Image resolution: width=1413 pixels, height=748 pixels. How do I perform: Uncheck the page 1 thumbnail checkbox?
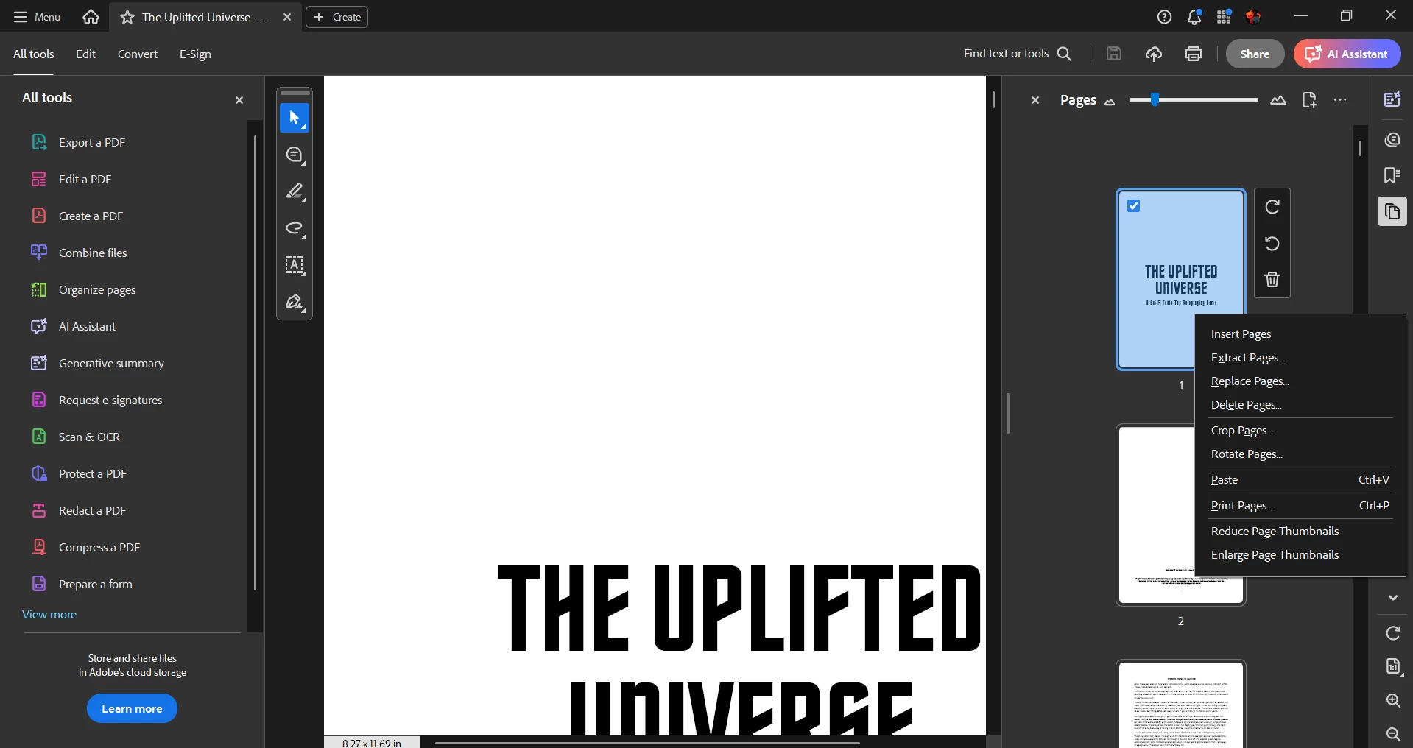[1134, 206]
